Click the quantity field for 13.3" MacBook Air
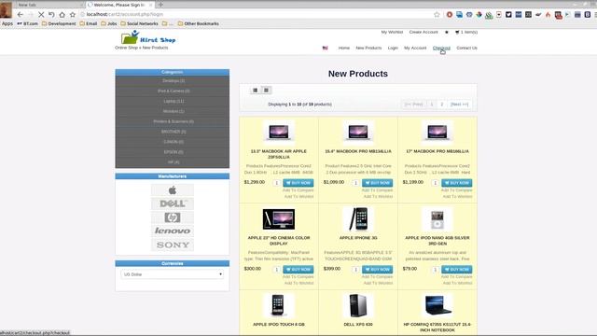This screenshot has width=597, height=336. click(277, 183)
